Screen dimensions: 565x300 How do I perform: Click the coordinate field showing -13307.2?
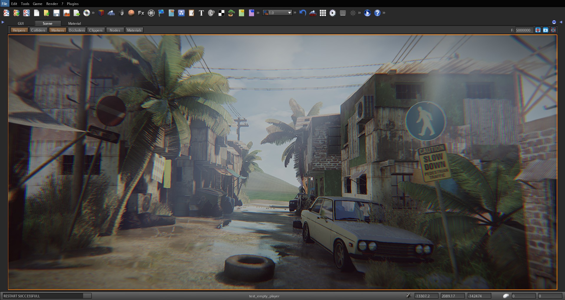pos(426,296)
